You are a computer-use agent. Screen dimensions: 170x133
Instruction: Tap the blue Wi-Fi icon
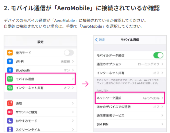(x=10, y=61)
